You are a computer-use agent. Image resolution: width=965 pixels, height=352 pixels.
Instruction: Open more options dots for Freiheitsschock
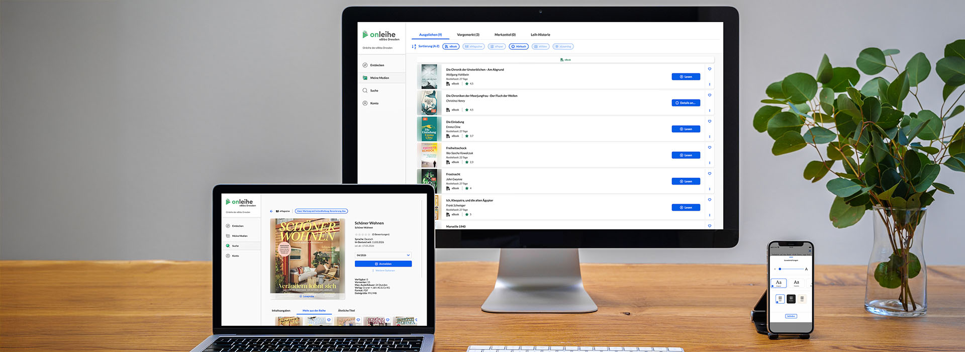[x=710, y=163]
